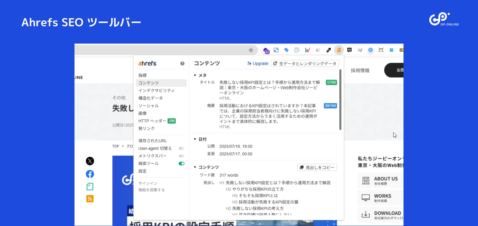The height and width of the screenshot is (226, 478).
Task: Click the screen capture frame extension icon
Action: click(x=381, y=50)
